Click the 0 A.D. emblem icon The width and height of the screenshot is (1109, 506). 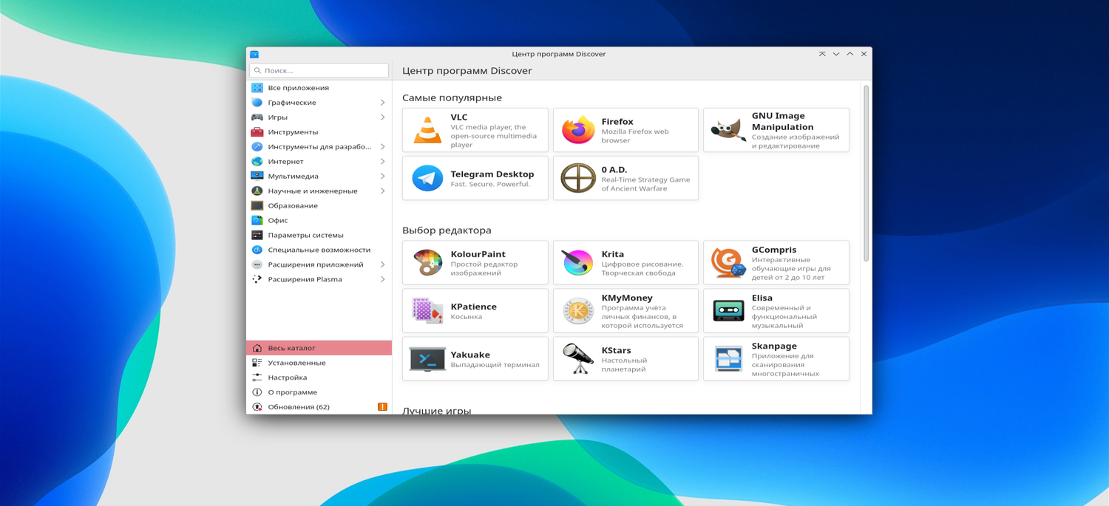pyautogui.click(x=578, y=178)
